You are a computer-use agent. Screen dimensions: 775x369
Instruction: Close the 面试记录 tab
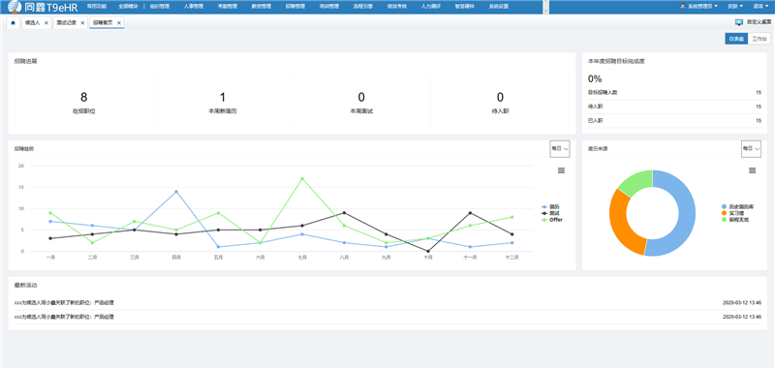(82, 22)
